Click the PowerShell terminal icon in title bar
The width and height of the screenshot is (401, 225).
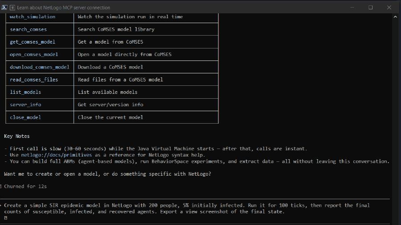pos(4,8)
